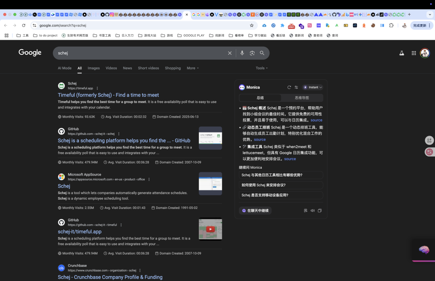Open Schej - Crunchbase Company Profile link

pyautogui.click(x=110, y=277)
